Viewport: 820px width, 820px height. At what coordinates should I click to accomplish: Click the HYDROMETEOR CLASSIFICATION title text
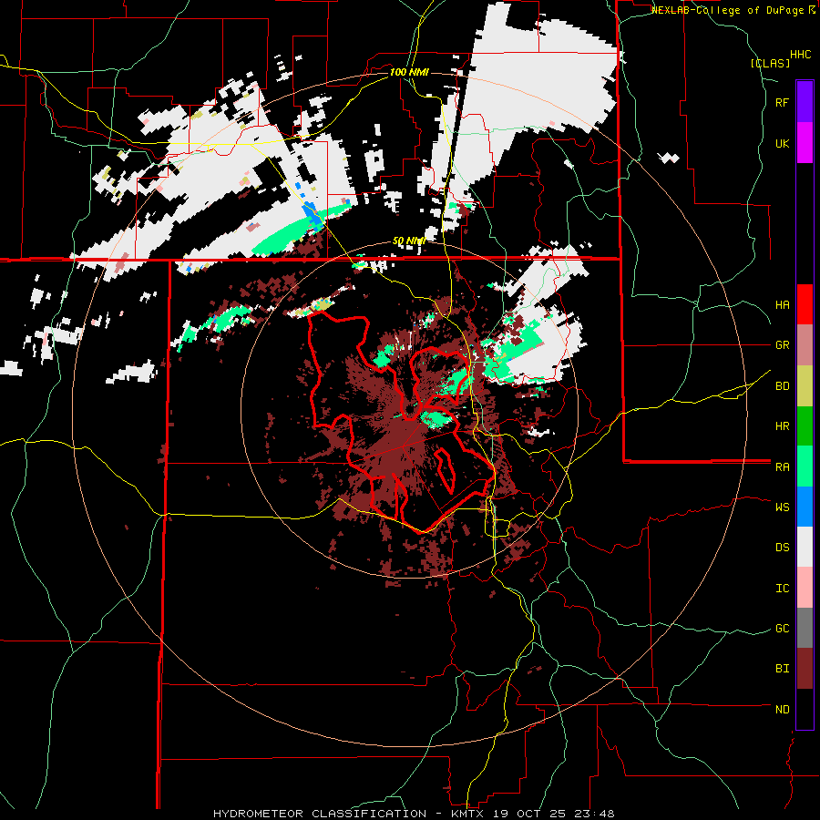tap(320, 814)
